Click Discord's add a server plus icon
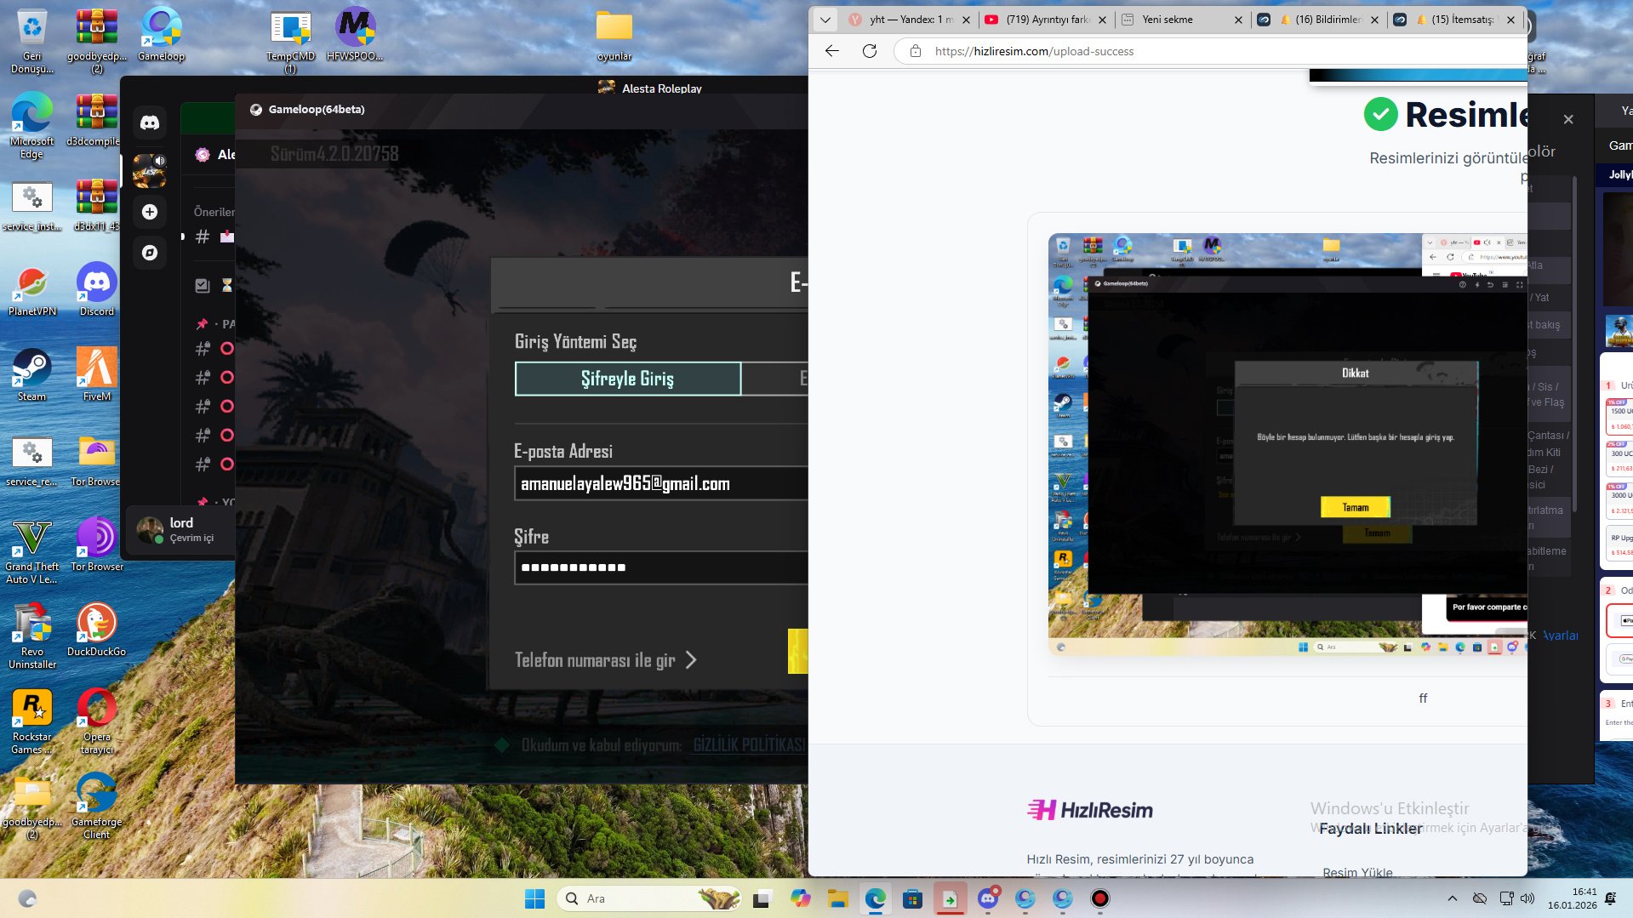Image resolution: width=1633 pixels, height=918 pixels. coord(150,212)
